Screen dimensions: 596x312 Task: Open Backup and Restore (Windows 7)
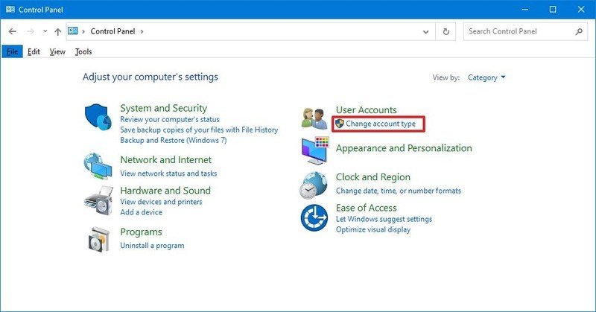coord(174,140)
